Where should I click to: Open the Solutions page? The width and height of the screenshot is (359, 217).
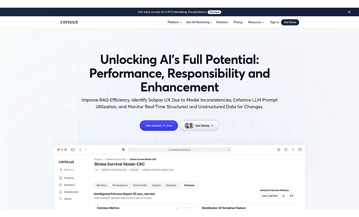222,22
